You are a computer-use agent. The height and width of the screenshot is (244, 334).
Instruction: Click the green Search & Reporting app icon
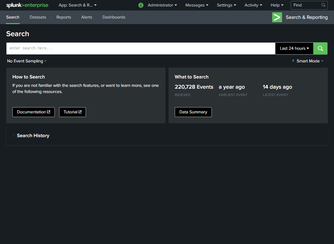[277, 17]
